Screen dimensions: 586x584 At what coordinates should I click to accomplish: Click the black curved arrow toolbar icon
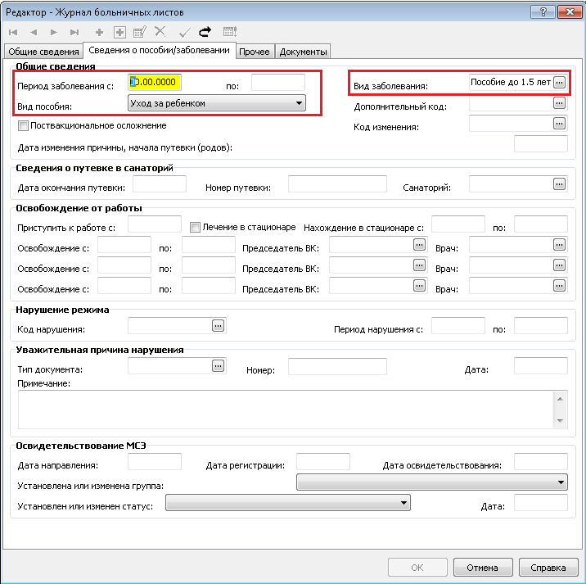point(205,32)
